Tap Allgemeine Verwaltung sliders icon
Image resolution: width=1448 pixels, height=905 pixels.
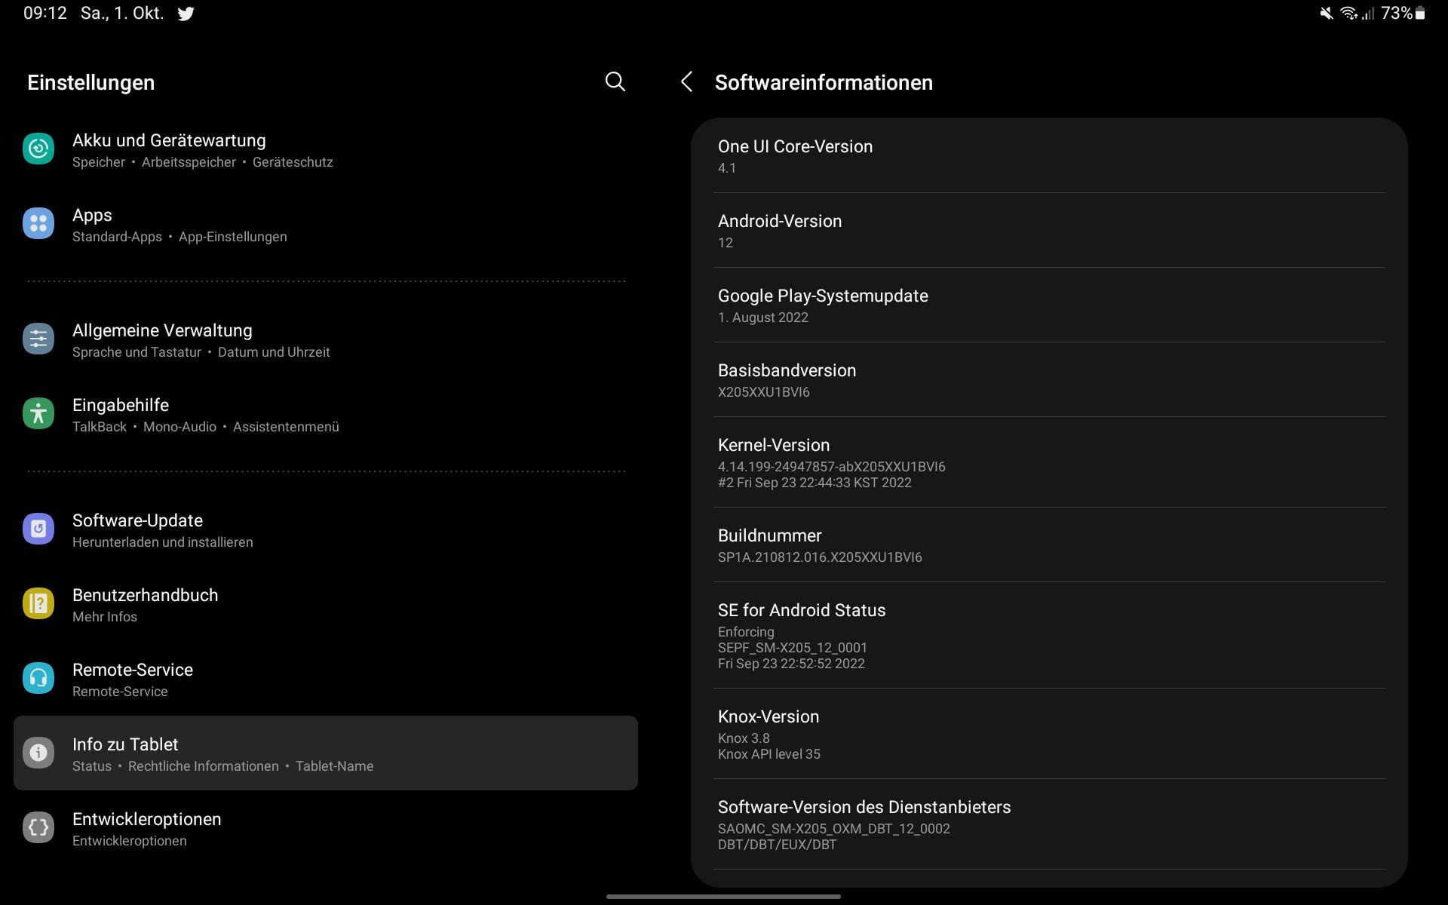(x=38, y=339)
